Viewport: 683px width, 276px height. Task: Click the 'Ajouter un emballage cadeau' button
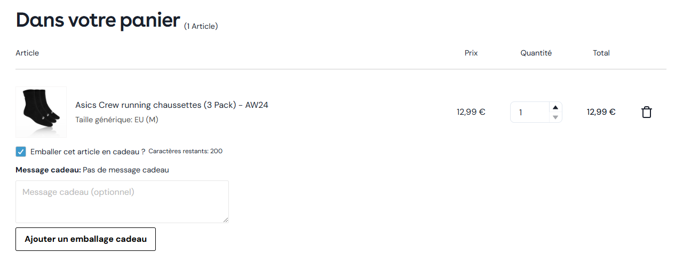85,239
